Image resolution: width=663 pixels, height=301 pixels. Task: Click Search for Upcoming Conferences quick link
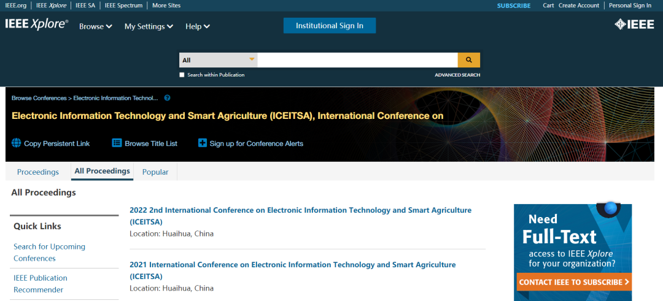[x=50, y=252]
